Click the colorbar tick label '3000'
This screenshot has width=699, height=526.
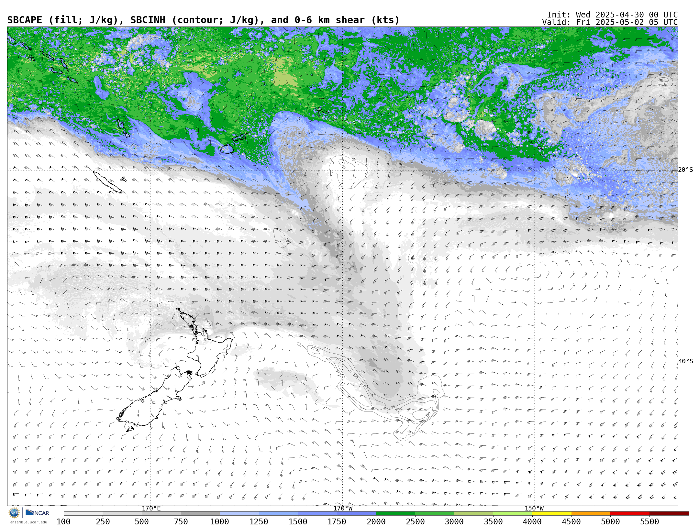click(454, 522)
